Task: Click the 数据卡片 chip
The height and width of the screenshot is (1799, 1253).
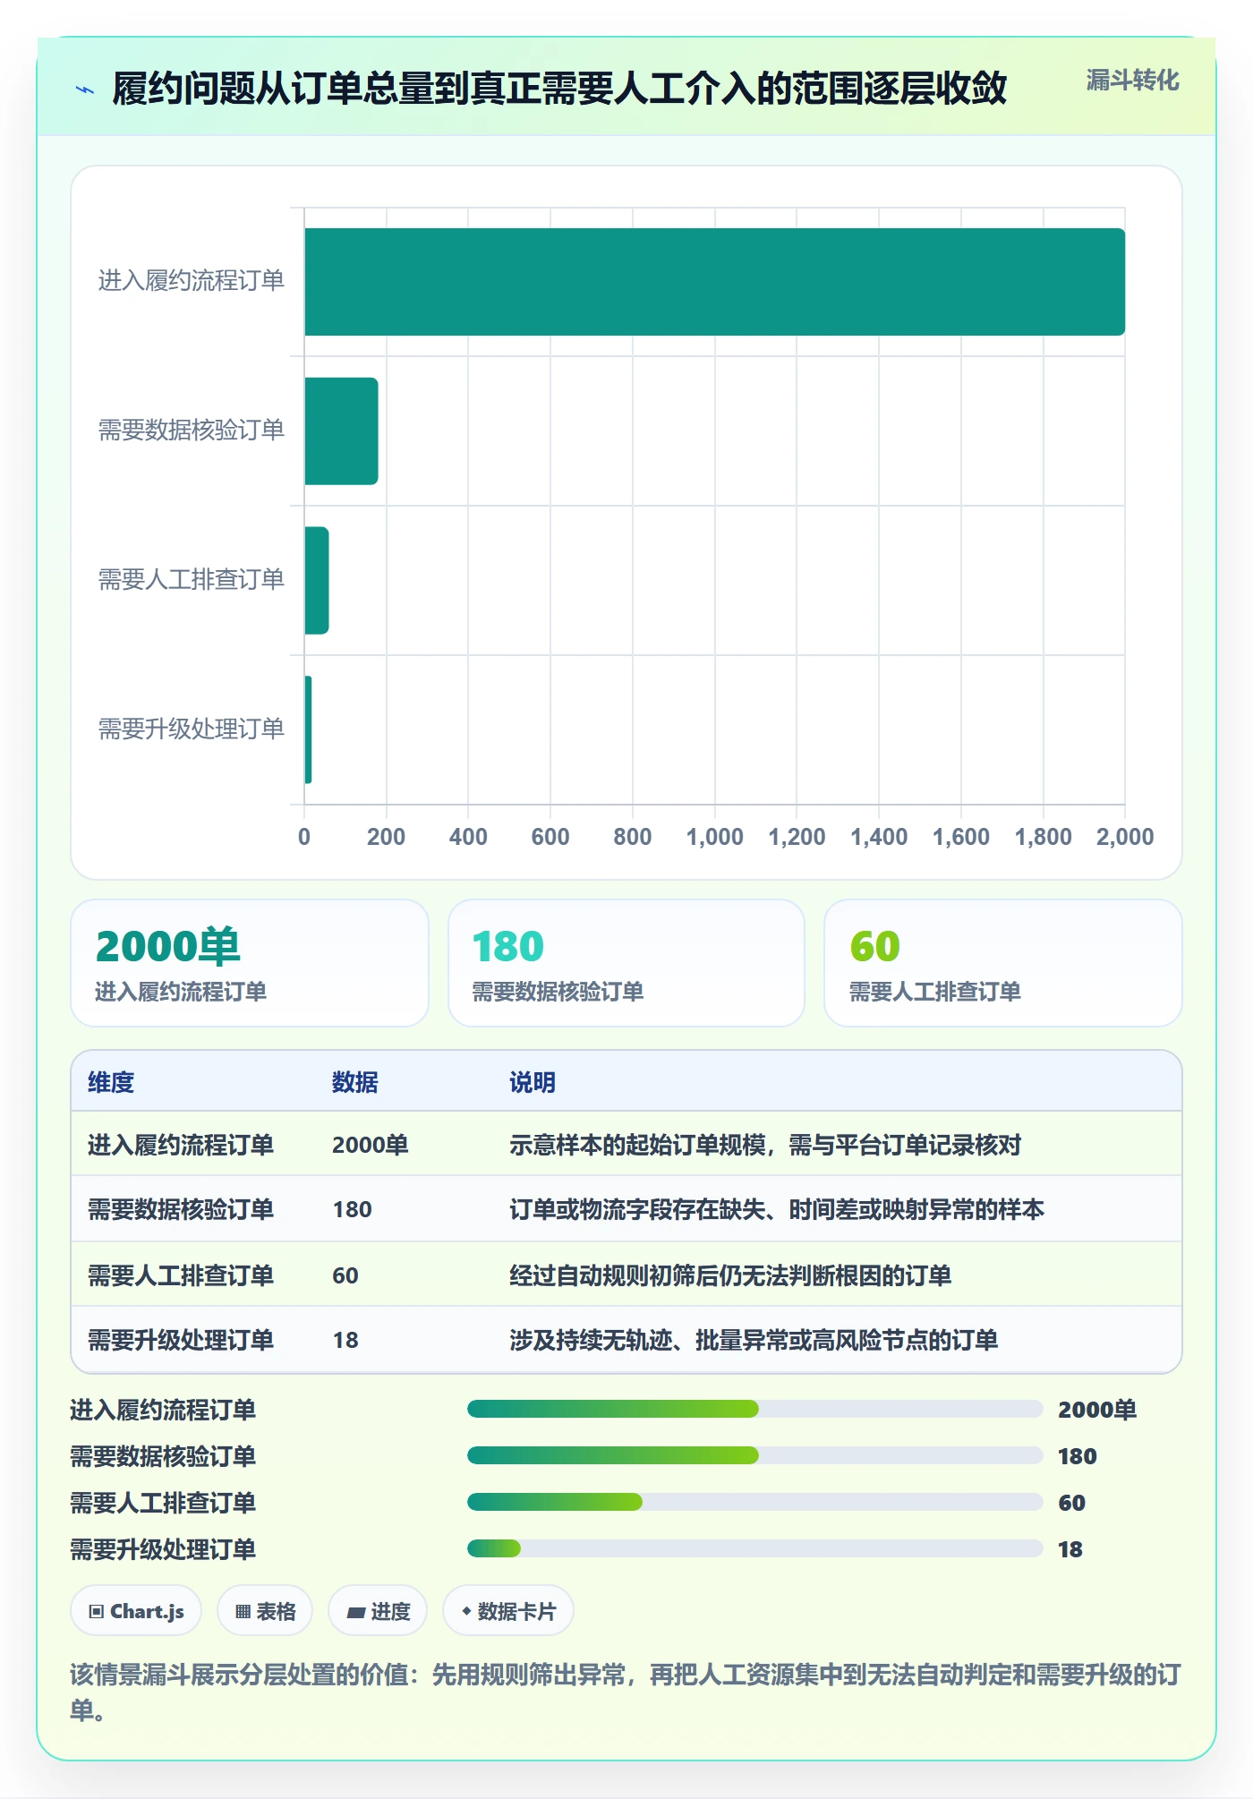Action: click(x=508, y=1611)
